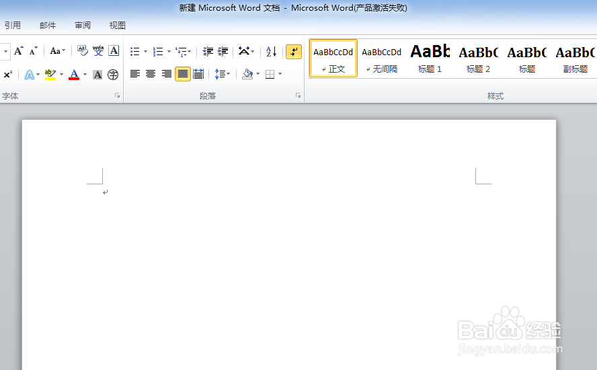Image resolution: width=597 pixels, height=370 pixels.
Task: Align text left
Action: [134, 73]
